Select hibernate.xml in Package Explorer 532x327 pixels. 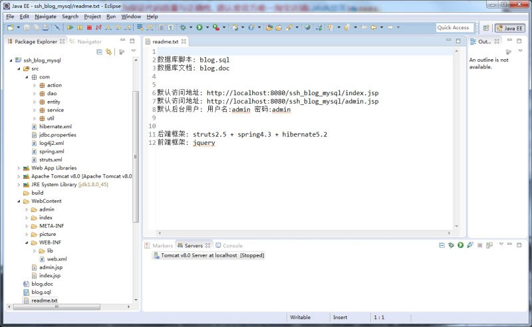52,126
